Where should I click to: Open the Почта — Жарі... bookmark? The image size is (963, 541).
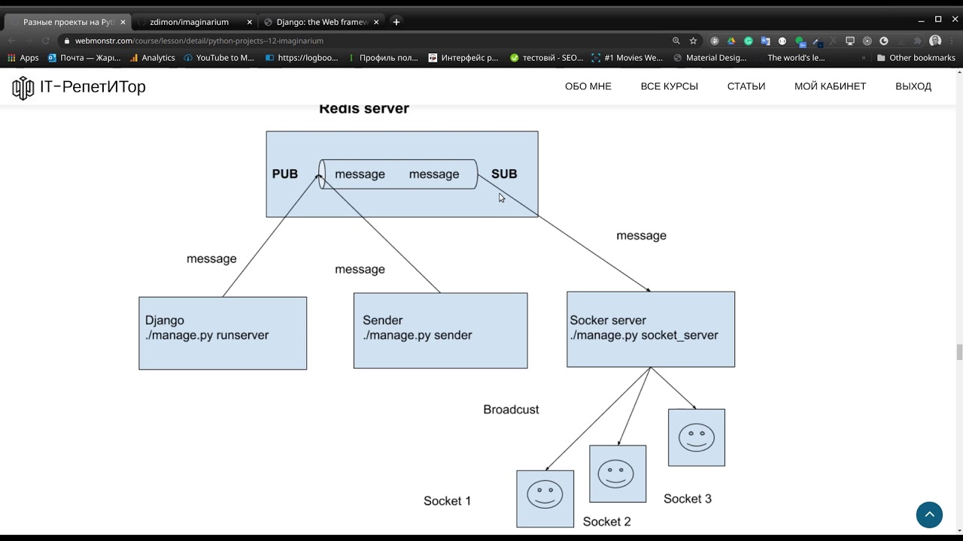84,58
